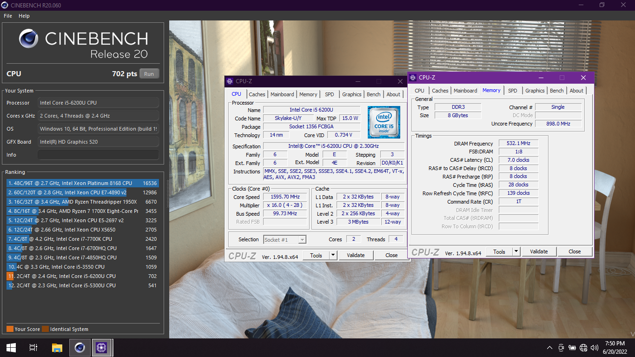This screenshot has height=357, width=635.
Task: Select ranking row Xeon CPU X5650
Action: coord(83,230)
